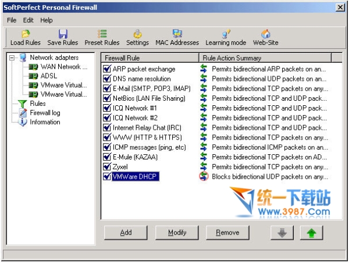Click the arrows icon for Zyxel rule

pos(204,167)
